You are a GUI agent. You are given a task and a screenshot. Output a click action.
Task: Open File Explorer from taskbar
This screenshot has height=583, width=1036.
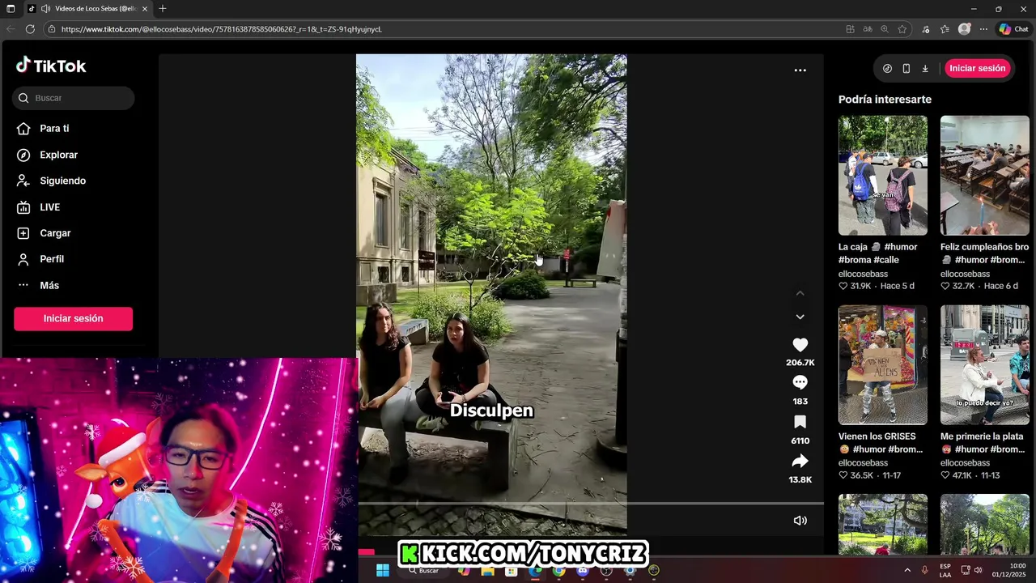click(x=488, y=570)
